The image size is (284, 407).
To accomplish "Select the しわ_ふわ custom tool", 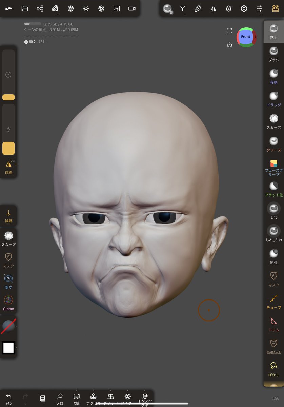I will coord(273,234).
